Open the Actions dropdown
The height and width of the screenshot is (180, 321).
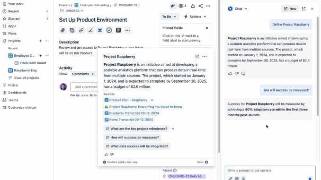pos(195,17)
